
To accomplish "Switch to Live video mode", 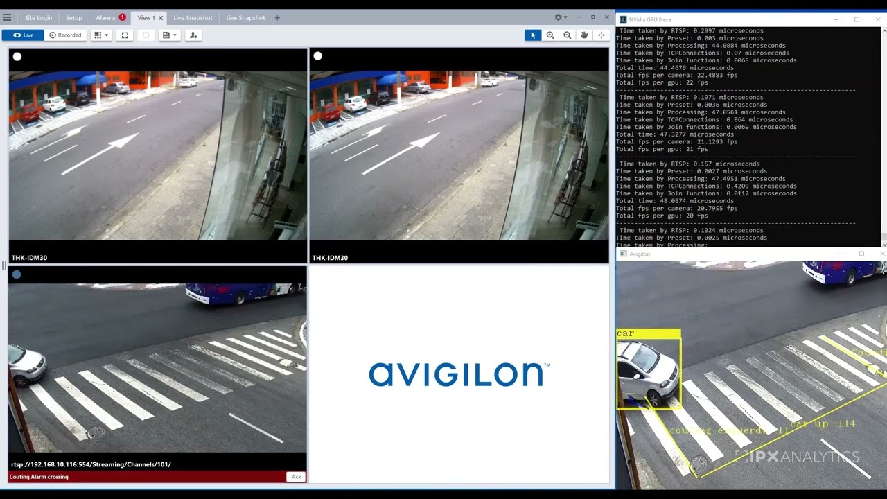I will point(23,35).
